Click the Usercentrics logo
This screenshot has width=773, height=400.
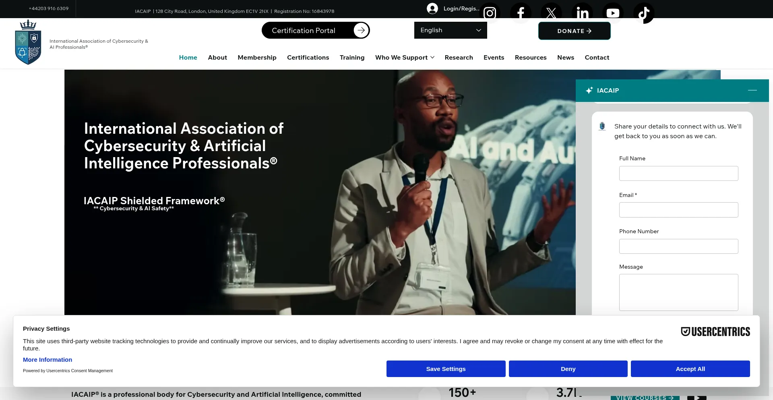[x=715, y=332]
